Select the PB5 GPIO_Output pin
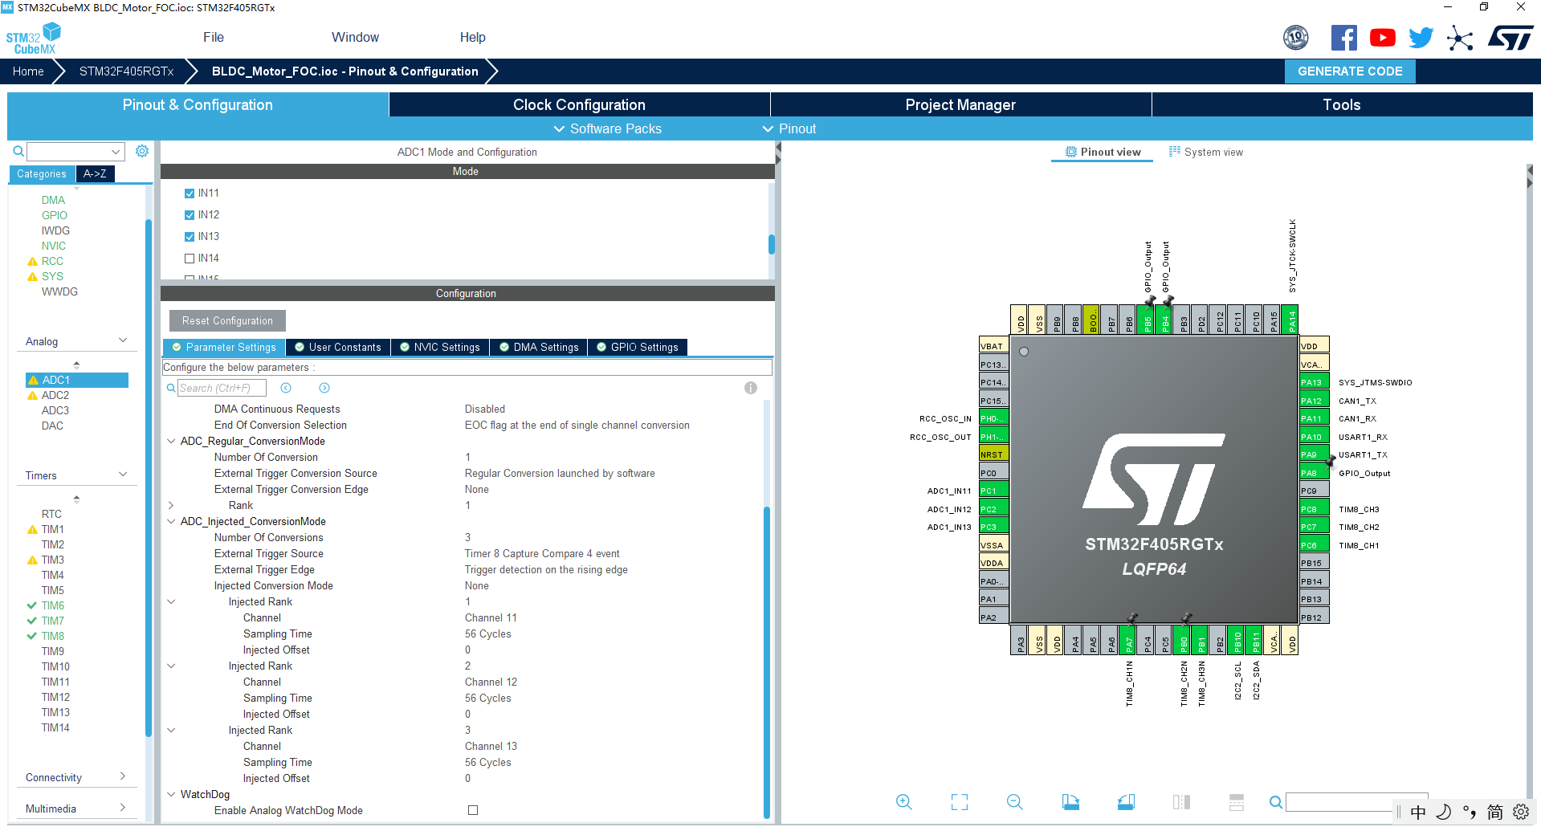Screen dimensions: 1541x831 1148,320
